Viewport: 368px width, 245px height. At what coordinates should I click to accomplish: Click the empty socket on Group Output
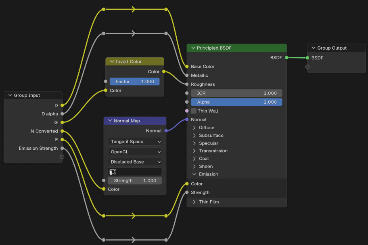(307, 67)
